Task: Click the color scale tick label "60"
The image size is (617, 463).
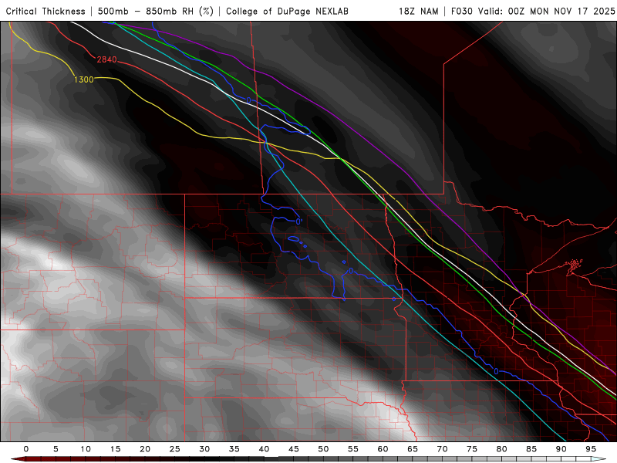Action: click(x=383, y=449)
